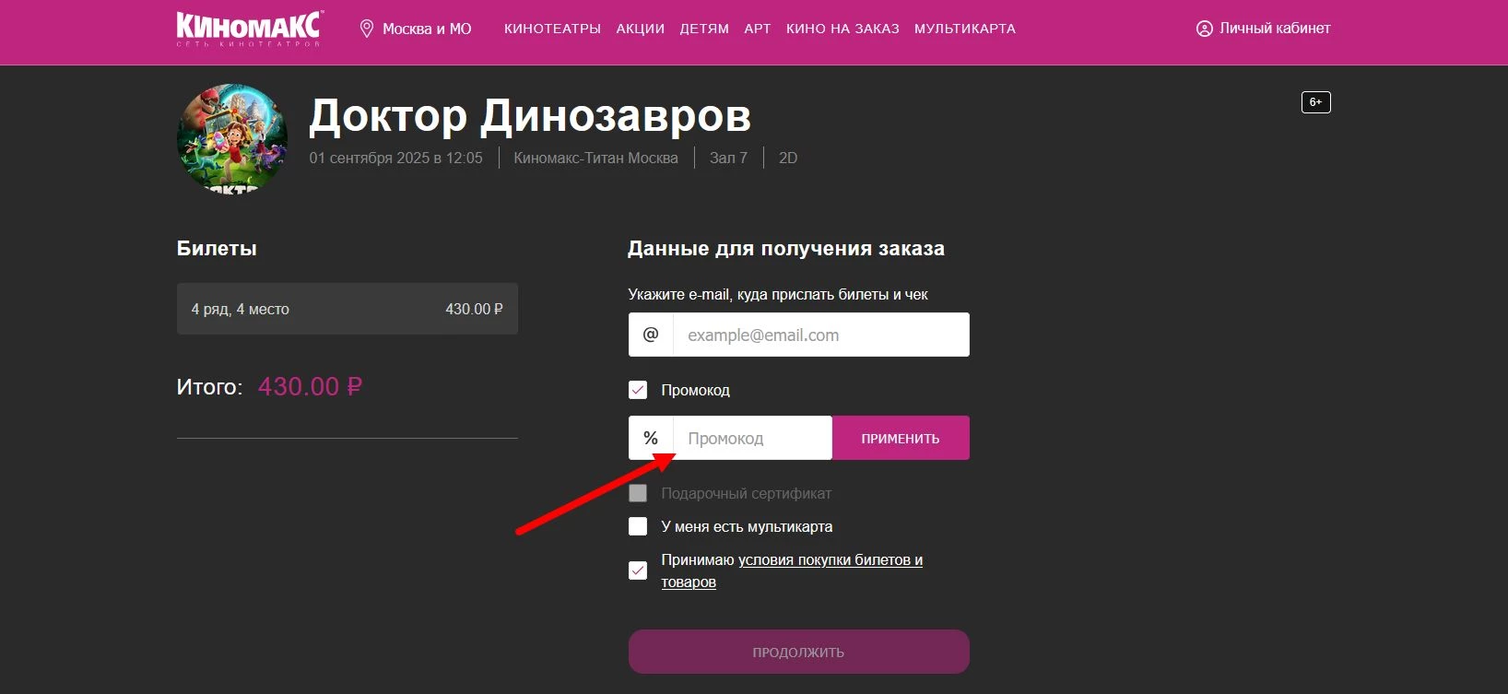The image size is (1508, 694).
Task: Click the percent icon beside promo field
Action: pos(651,438)
